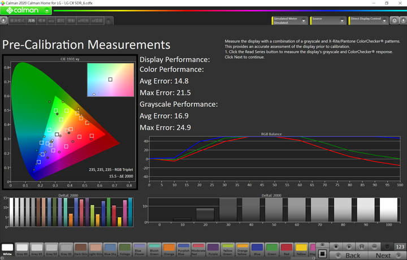This screenshot has width=407, height=260.
Task: Select the Bluish Green patch
Action: (154, 249)
